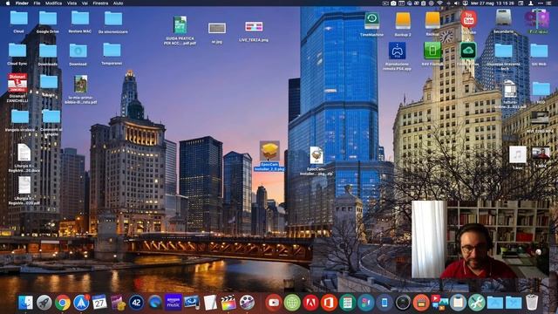Viewport: 558px width, 314px height.
Task: Launch Microsoft Office from the Dock
Action: click(x=329, y=303)
